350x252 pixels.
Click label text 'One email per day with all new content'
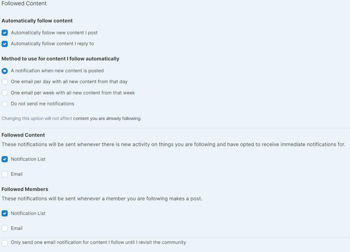point(69,82)
